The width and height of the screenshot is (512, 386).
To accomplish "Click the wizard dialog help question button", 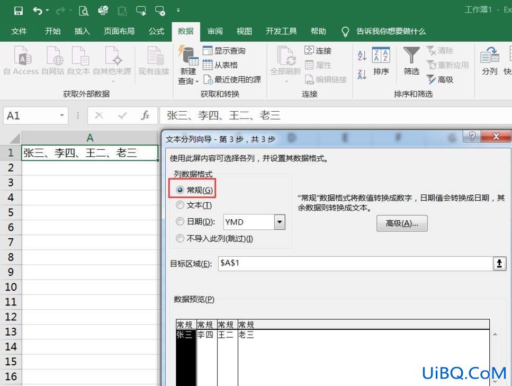I will point(472,136).
